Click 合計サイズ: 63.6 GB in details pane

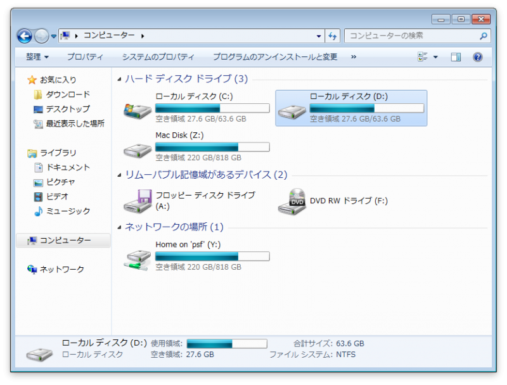coord(328,343)
